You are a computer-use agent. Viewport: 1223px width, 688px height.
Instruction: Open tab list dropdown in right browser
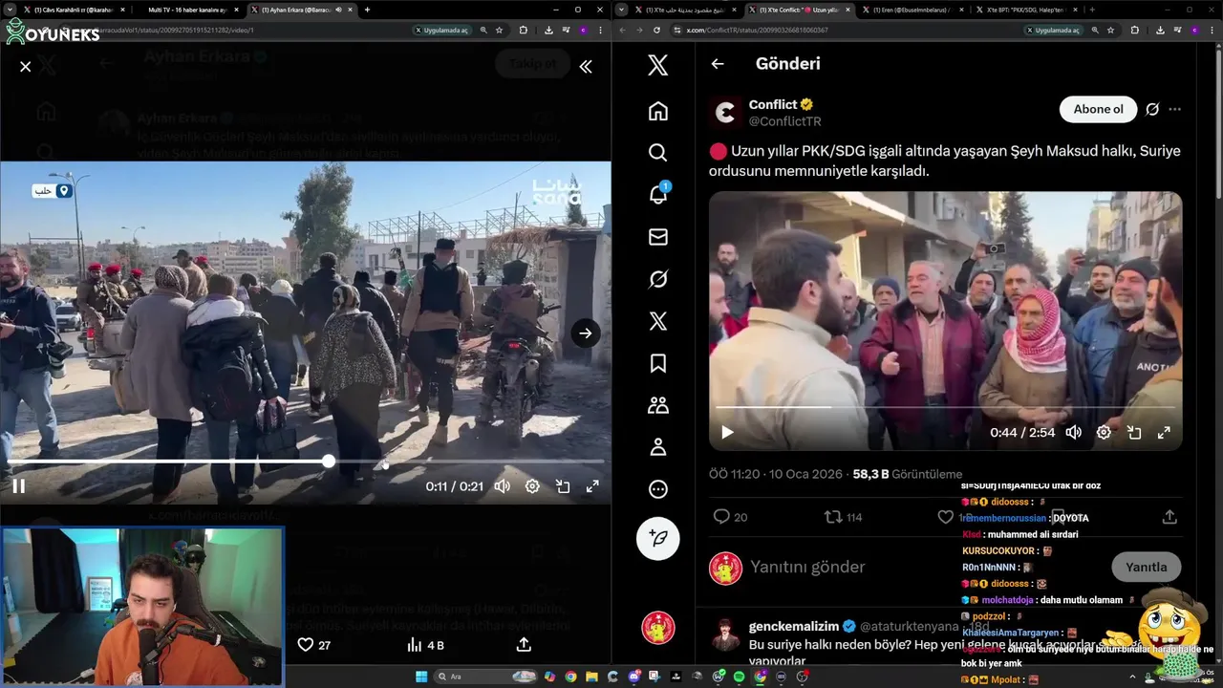(622, 10)
